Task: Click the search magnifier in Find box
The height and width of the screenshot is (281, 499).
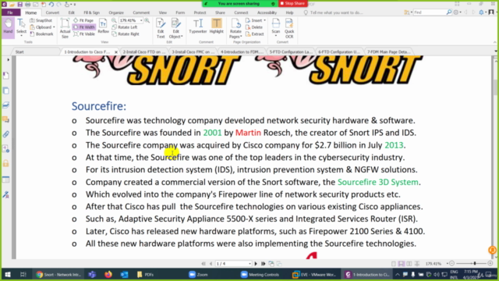Action: (449, 12)
